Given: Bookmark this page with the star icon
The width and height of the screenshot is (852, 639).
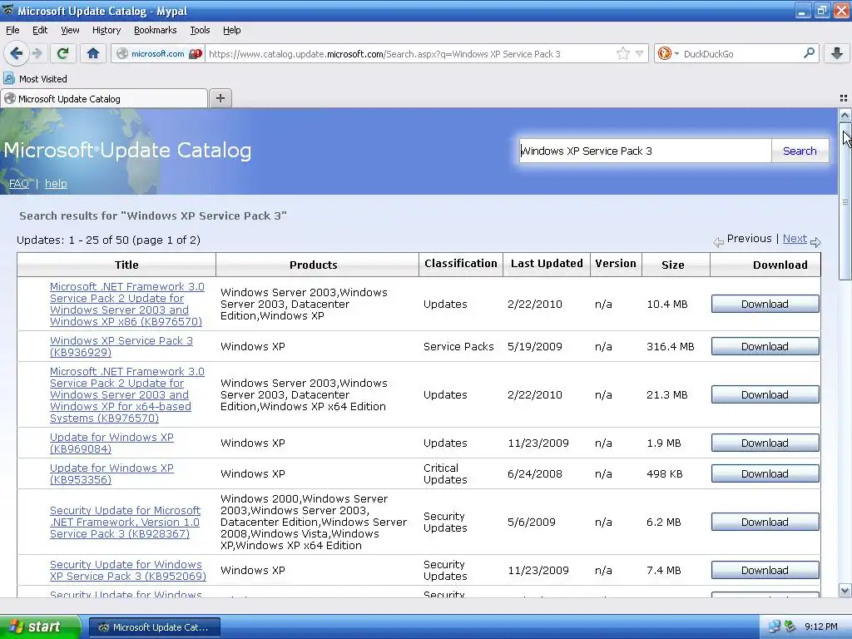Looking at the screenshot, I should click(622, 53).
